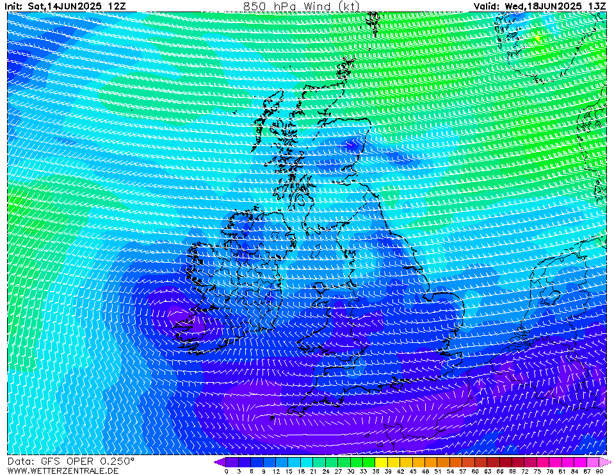Click the purple left arrow of the color scale
614x475 pixels.
[x=220, y=462]
